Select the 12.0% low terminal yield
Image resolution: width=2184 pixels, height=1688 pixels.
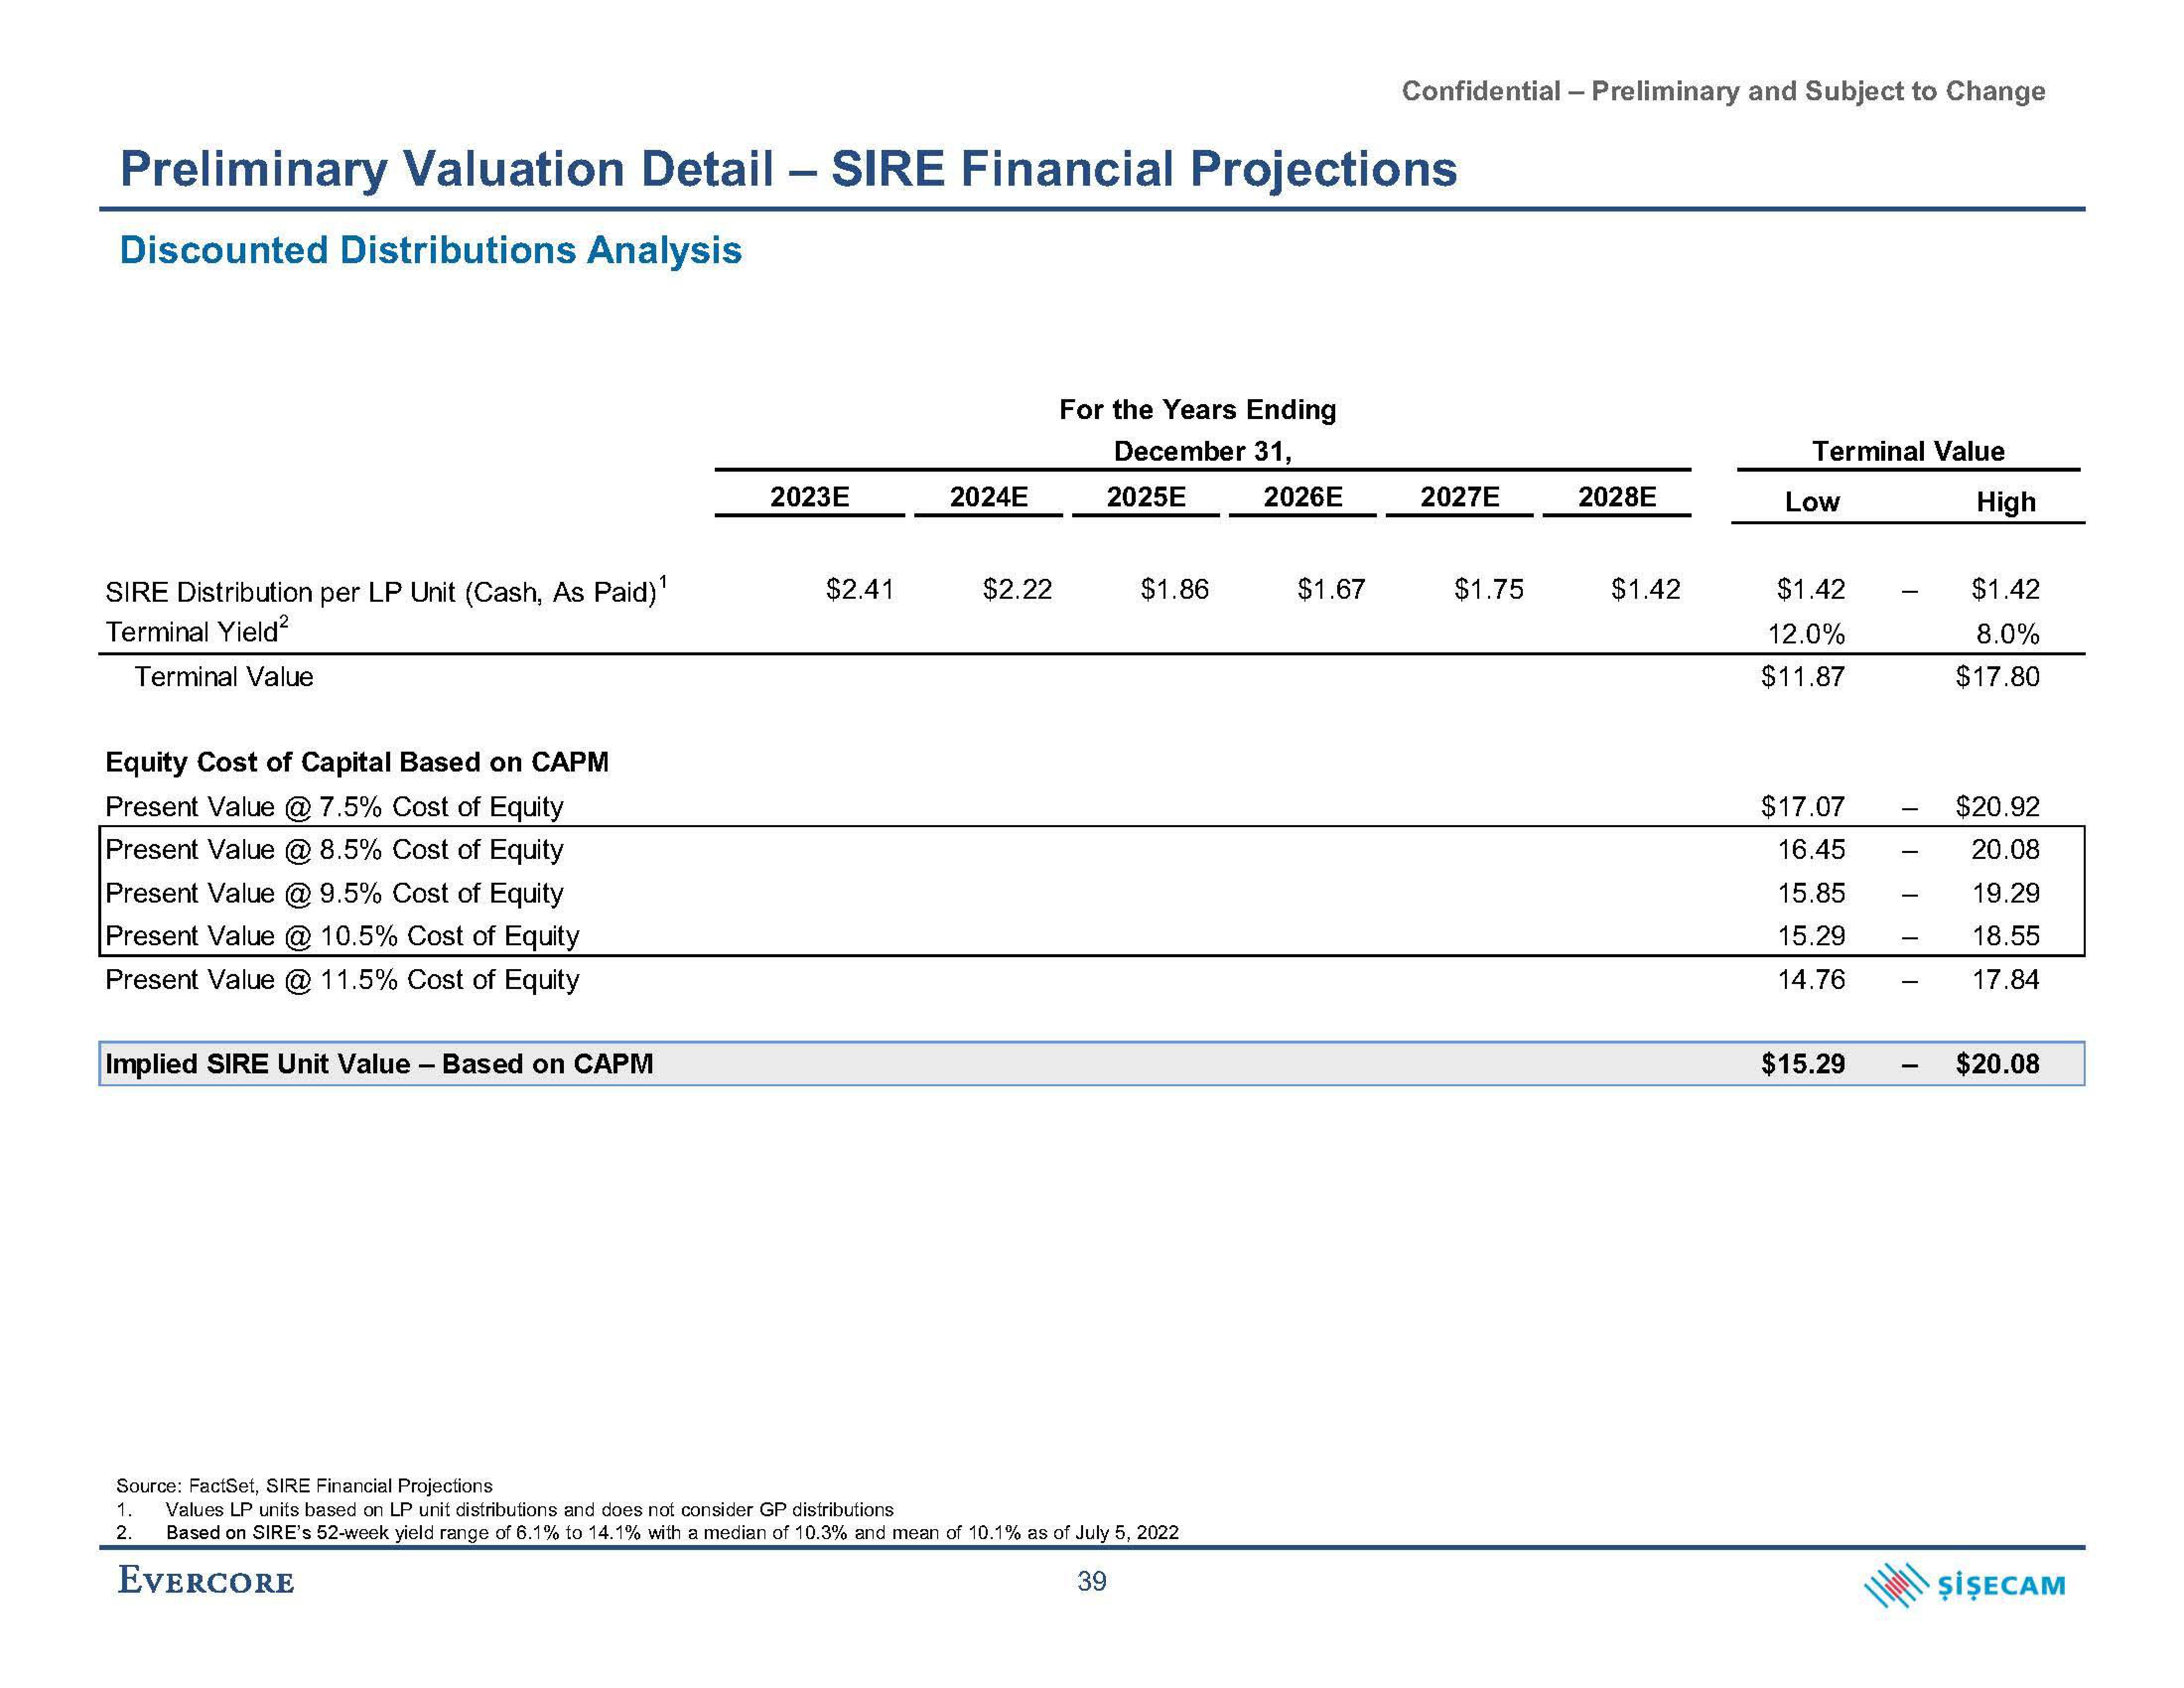1807,634
